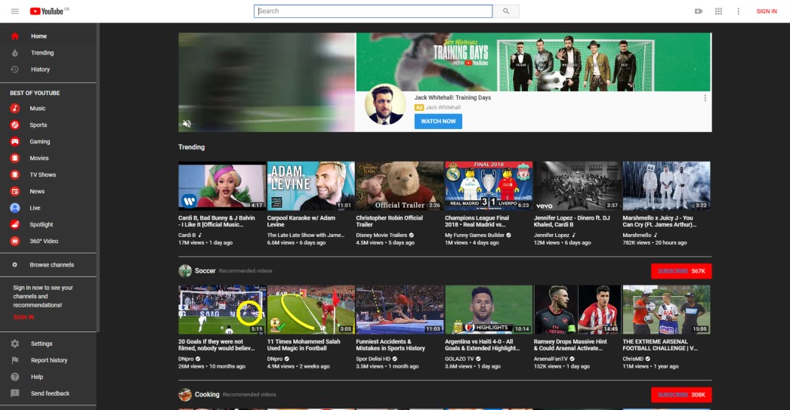Screen dimensions: 790x410
Task: Open the Marshmello You Can Cry thumbnail
Action: [667, 186]
